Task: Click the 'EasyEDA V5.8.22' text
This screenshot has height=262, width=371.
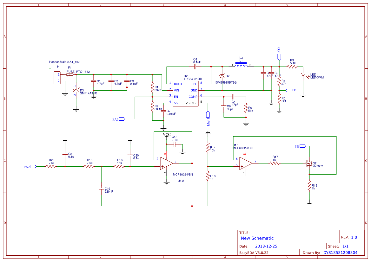Action: 254,253
